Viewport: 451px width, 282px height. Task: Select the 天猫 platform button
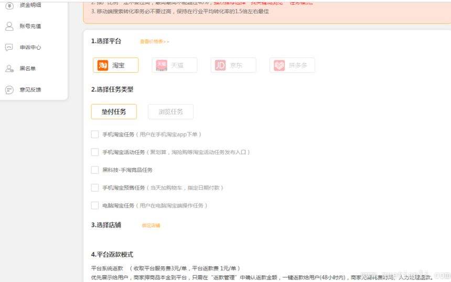point(175,65)
